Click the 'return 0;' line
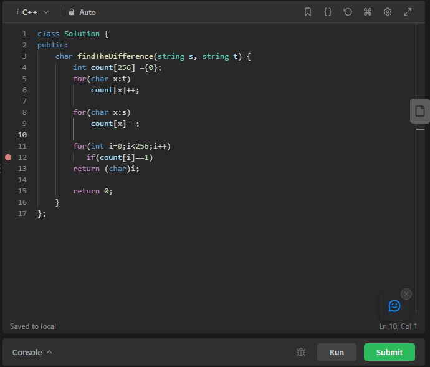Viewport: 430px width, 367px height. coord(93,191)
